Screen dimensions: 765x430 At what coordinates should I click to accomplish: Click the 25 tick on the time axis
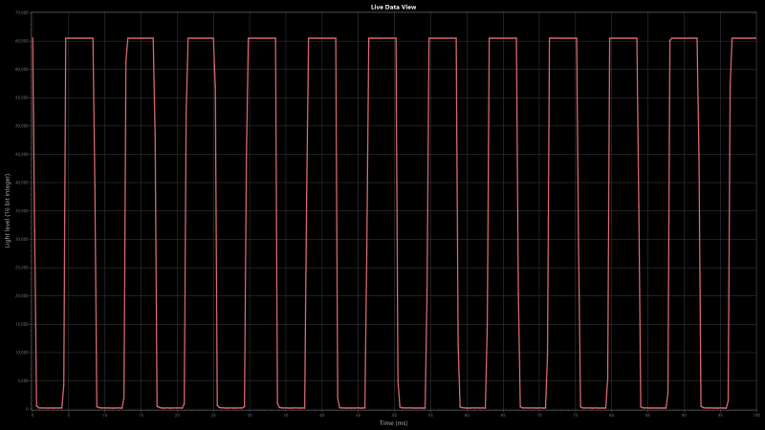point(213,414)
